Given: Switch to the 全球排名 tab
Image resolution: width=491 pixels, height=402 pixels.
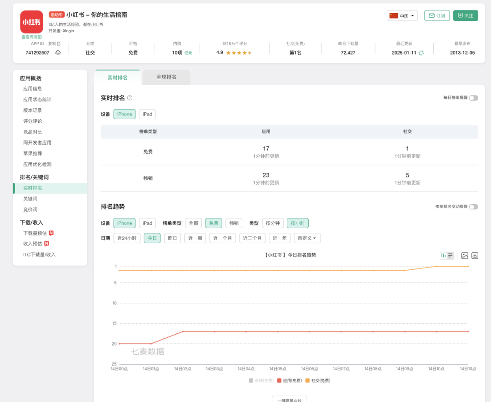Looking at the screenshot, I should [166, 77].
